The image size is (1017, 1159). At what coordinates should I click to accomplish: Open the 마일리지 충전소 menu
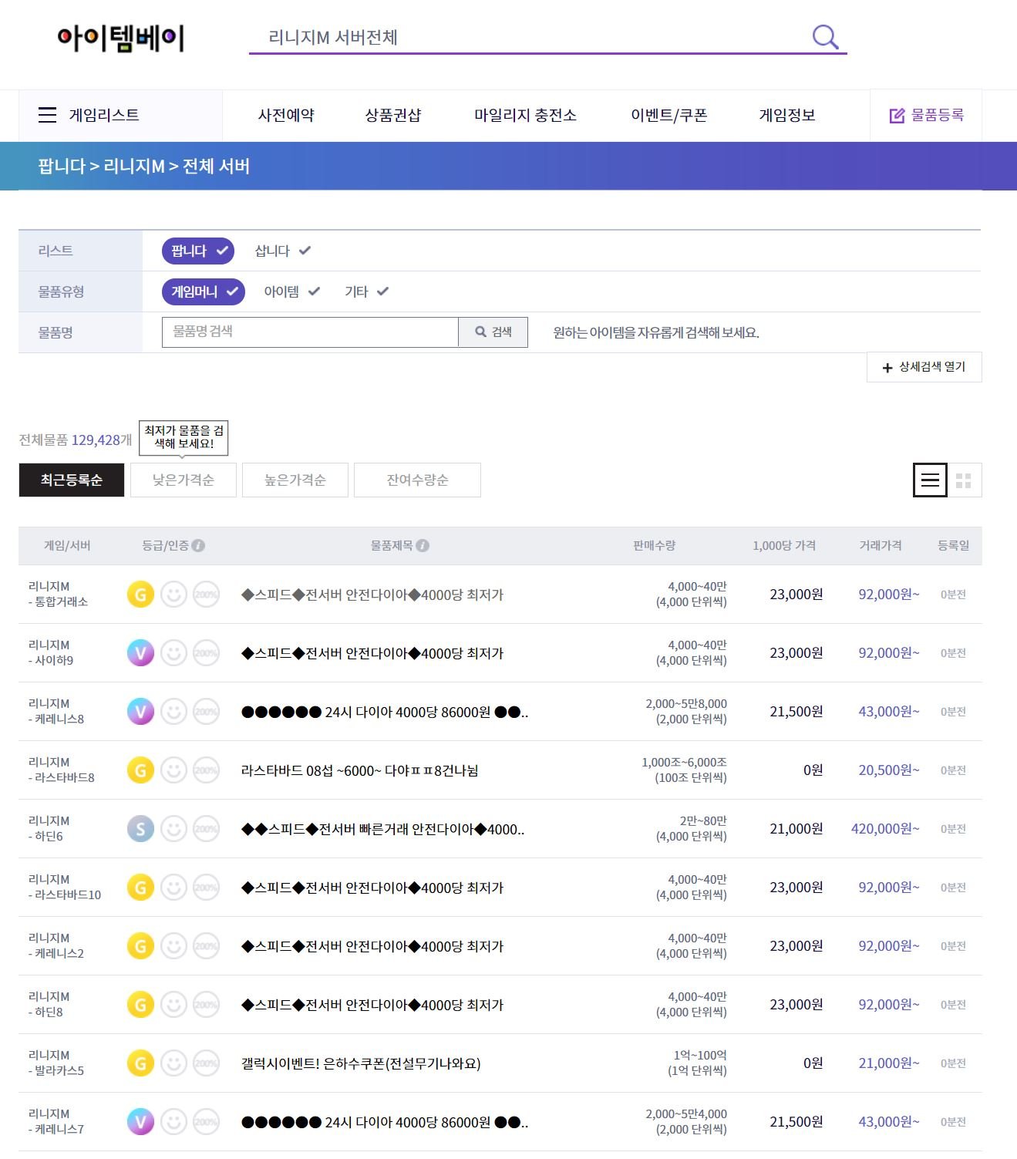[525, 116]
